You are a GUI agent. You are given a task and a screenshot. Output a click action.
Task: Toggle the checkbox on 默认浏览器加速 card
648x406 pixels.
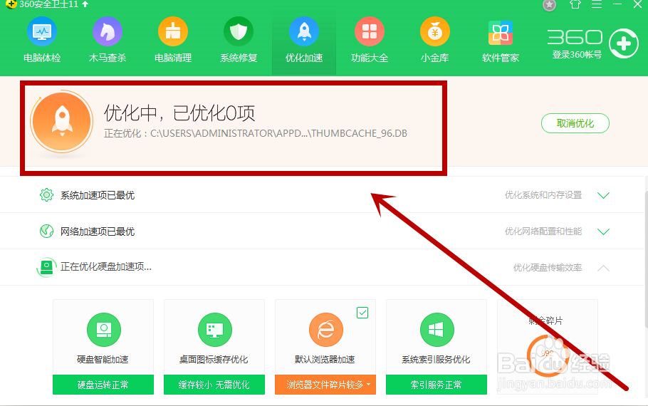pyautogui.click(x=362, y=313)
